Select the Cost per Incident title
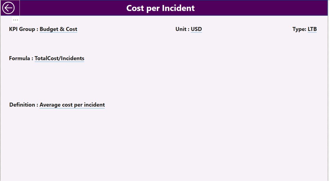The height and width of the screenshot is (181, 330). point(160,8)
